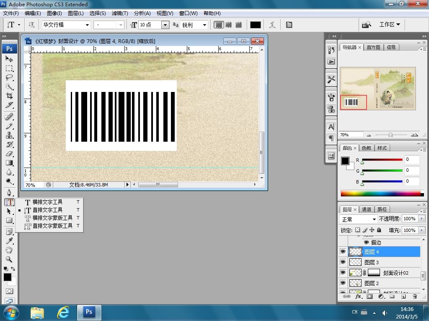Open the Windows Start menu
The image size is (429, 321).
coord(11,313)
